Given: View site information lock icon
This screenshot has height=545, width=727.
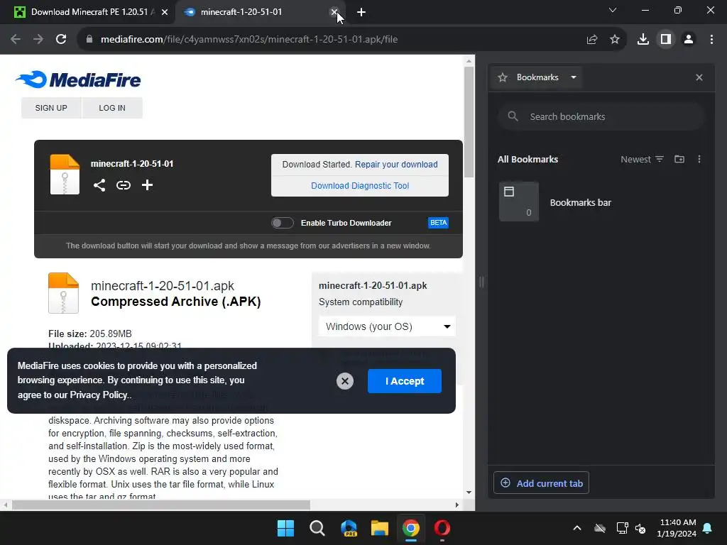Looking at the screenshot, I should [89, 40].
